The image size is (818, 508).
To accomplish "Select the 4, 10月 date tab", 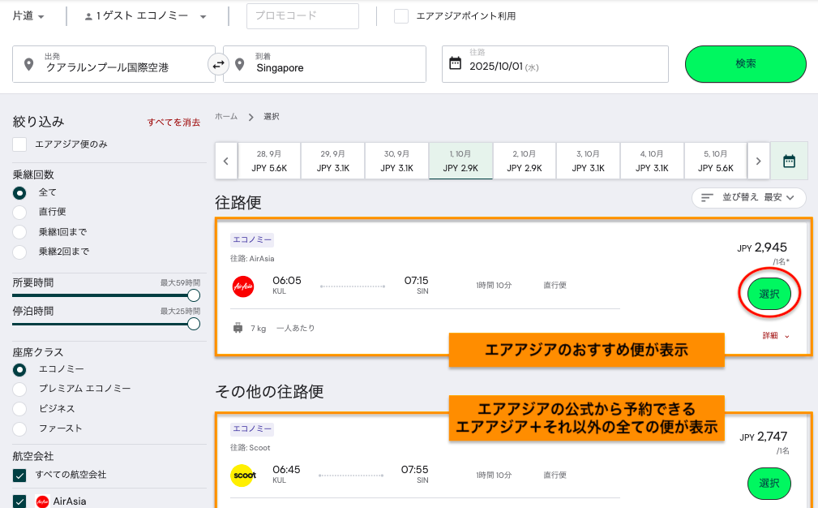I will point(652,161).
